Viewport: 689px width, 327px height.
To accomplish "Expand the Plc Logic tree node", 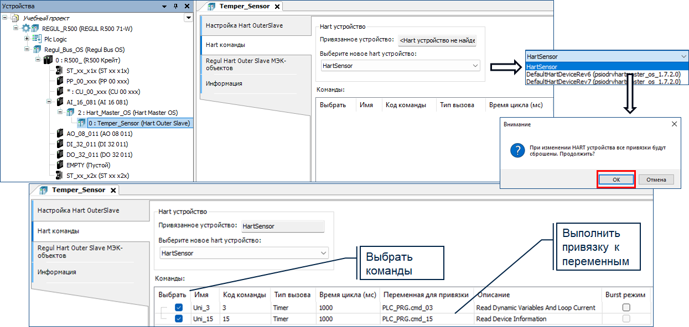I will (27, 39).
